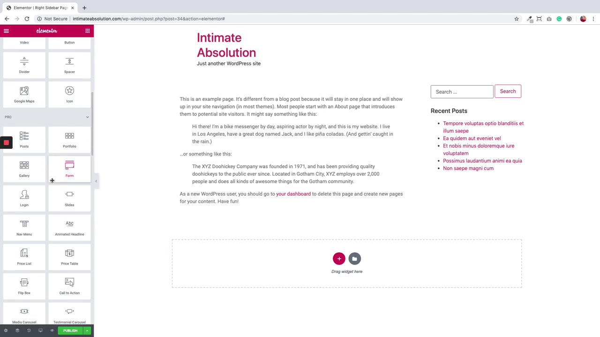Image resolution: width=600 pixels, height=337 pixels.
Task: Open revision history icon in footer
Action: [29, 330]
